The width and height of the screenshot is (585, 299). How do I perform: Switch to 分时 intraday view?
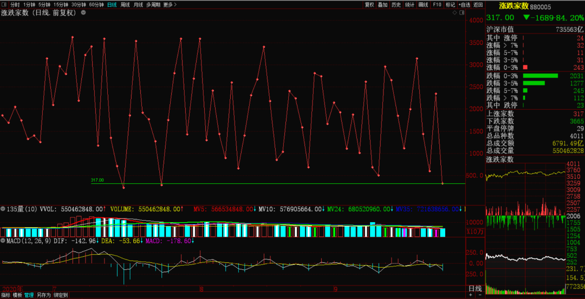click(x=15, y=5)
